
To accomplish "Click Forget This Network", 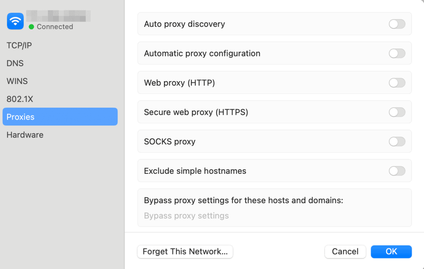I will coord(185,252).
